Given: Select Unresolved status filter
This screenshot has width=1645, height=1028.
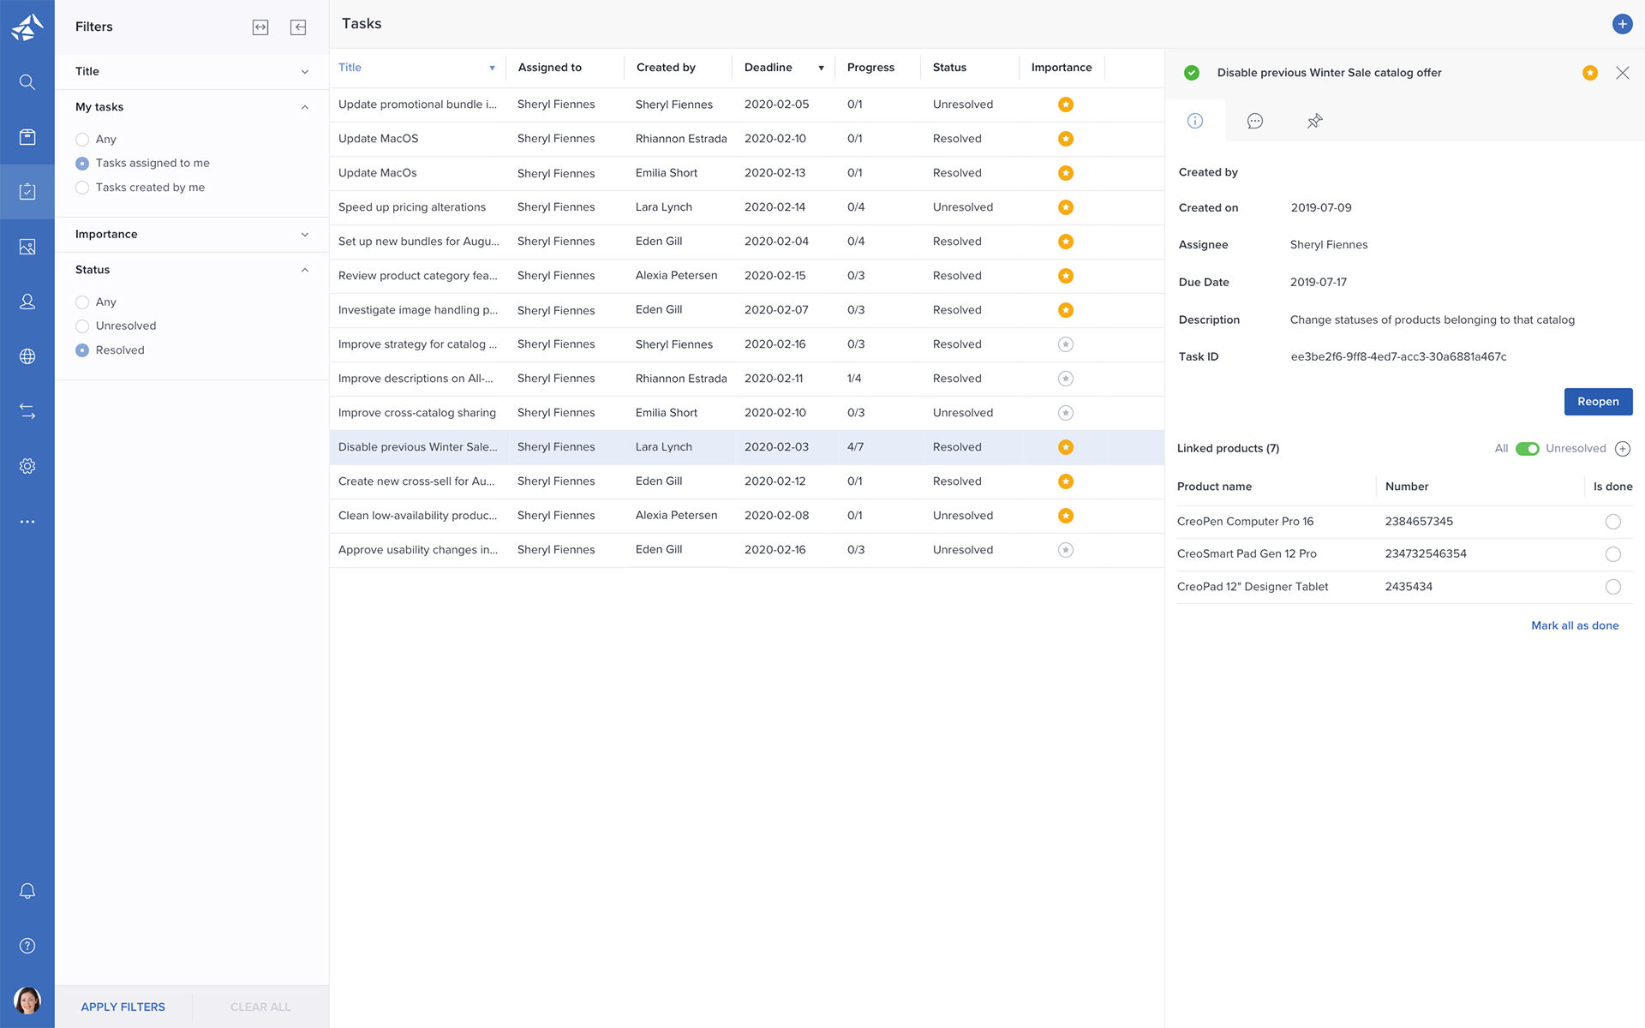Looking at the screenshot, I should click(82, 326).
